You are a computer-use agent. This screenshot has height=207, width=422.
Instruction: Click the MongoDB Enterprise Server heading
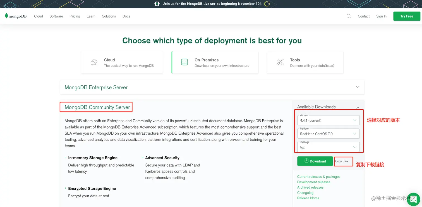tap(96, 87)
